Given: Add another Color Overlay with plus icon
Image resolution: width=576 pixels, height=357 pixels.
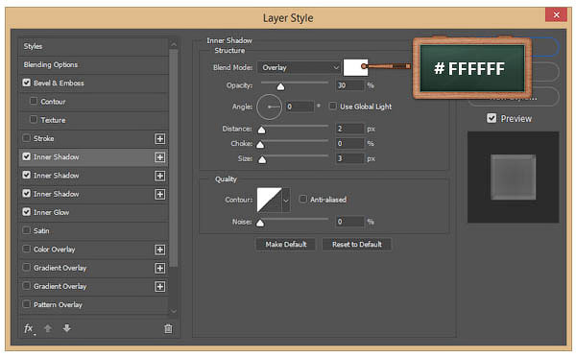Looking at the screenshot, I should (159, 250).
